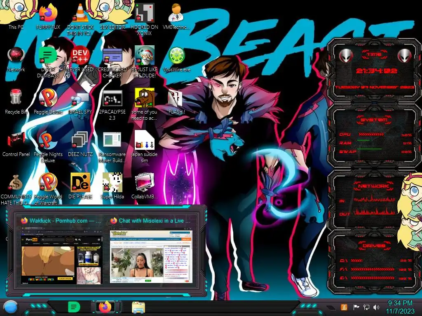The image size is (422, 316).
Task: Click the DRIVES gadget header
Action: (x=374, y=246)
